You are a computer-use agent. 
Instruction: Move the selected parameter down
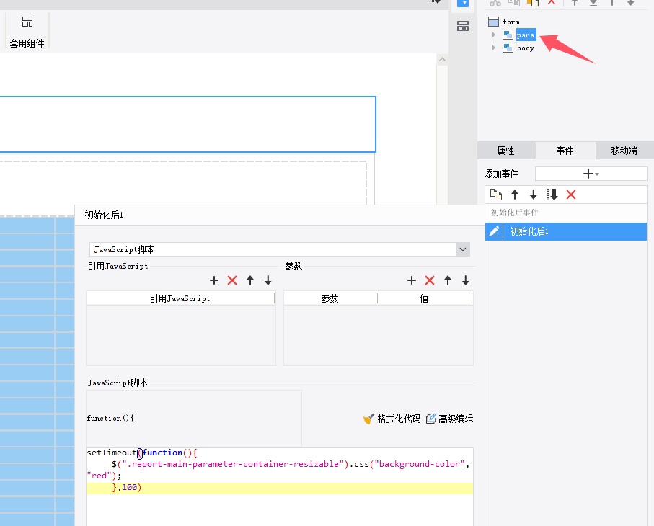[x=466, y=280]
